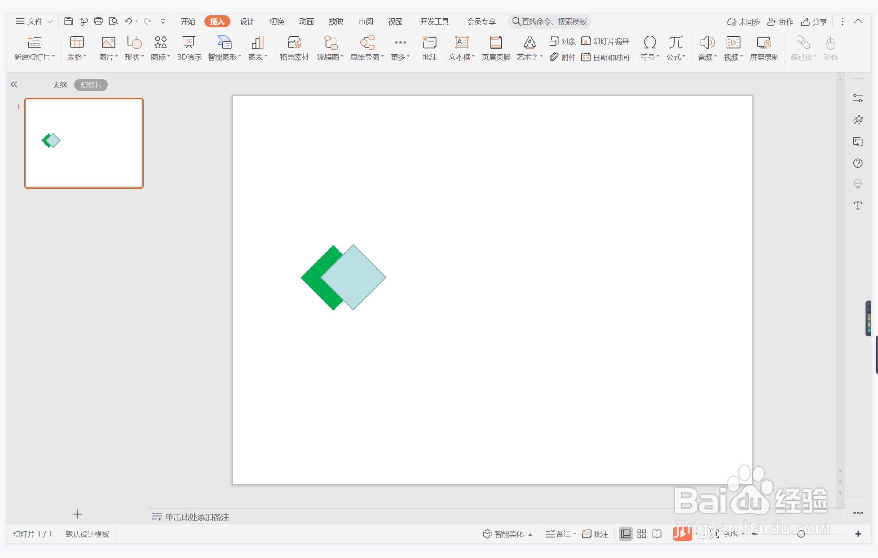Select slide 1 thumbnail

pyautogui.click(x=84, y=143)
